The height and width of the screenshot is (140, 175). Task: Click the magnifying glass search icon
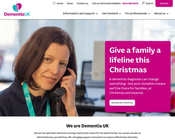point(143,3)
